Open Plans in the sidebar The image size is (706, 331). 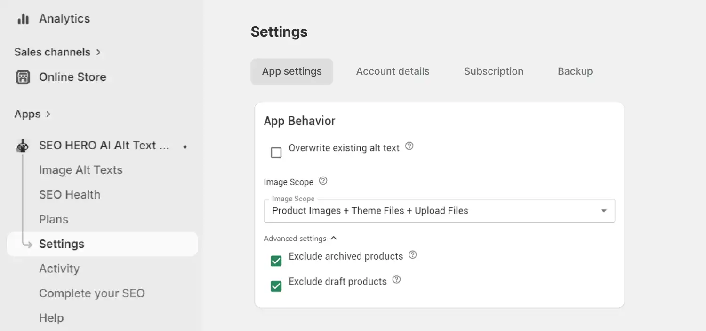(54, 219)
